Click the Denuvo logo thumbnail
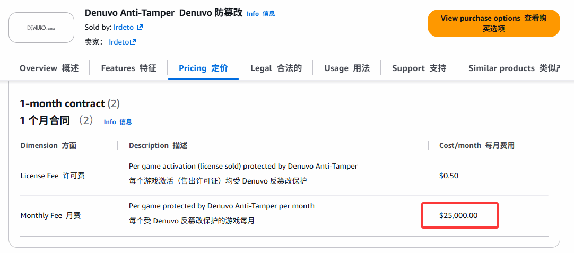 coord(41,28)
